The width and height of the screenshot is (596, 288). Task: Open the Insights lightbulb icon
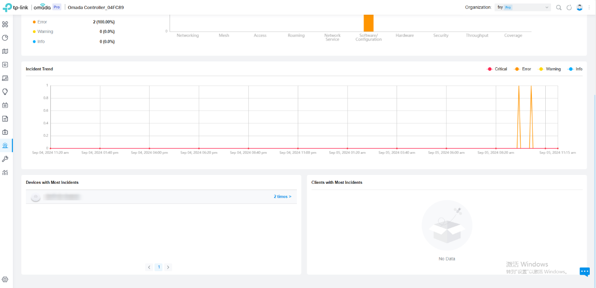point(5,91)
